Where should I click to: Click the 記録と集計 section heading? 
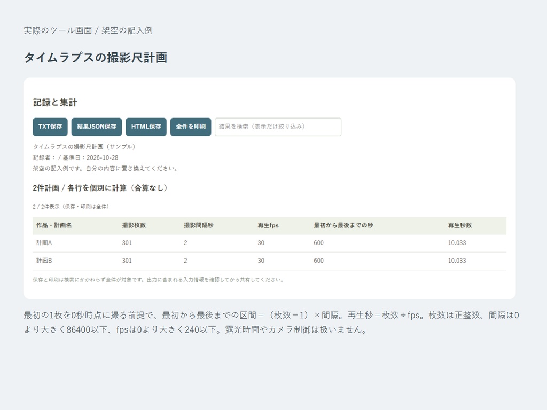click(x=55, y=102)
